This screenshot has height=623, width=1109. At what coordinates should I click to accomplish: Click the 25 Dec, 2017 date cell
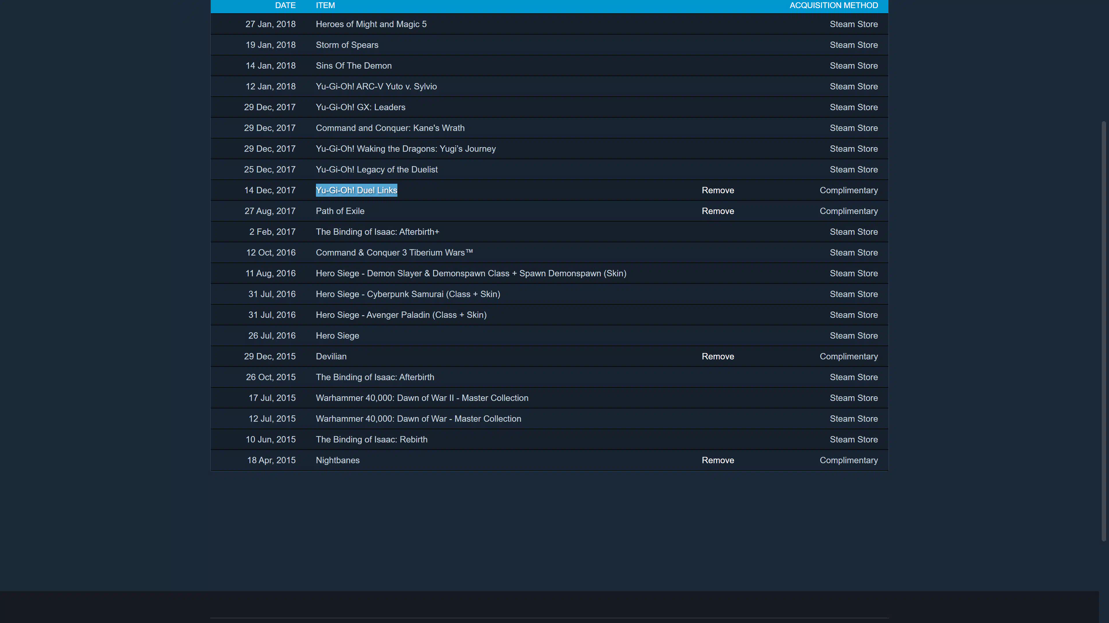[x=269, y=169]
